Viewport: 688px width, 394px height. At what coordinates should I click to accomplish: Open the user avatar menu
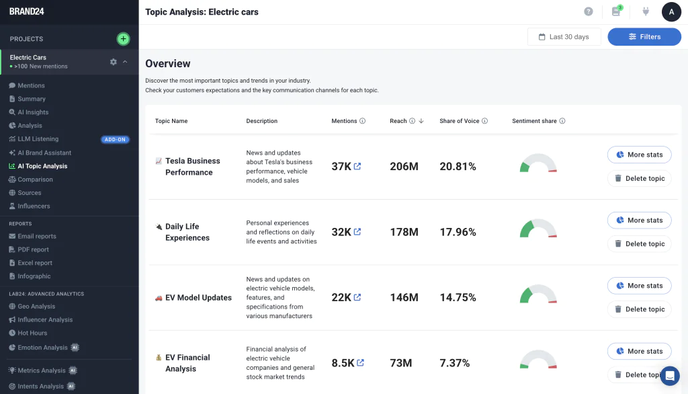[671, 12]
